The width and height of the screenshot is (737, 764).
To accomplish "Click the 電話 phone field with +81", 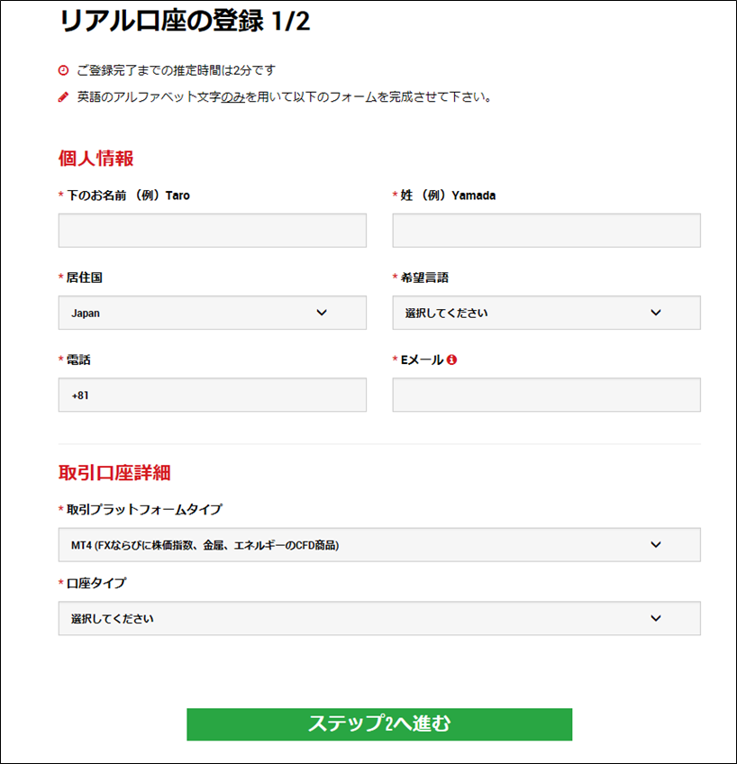I will 213,395.
